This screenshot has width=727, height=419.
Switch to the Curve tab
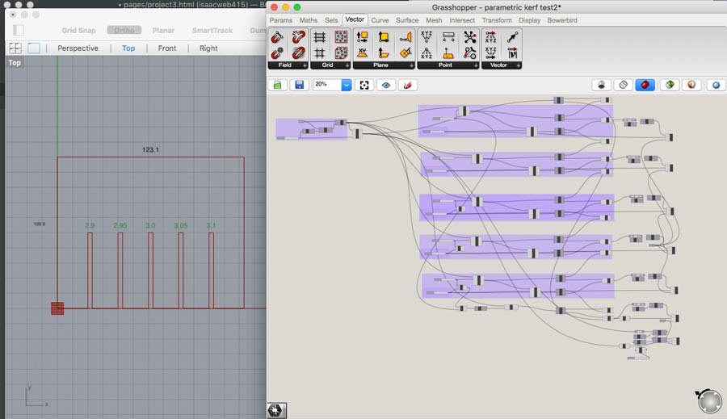tap(380, 19)
